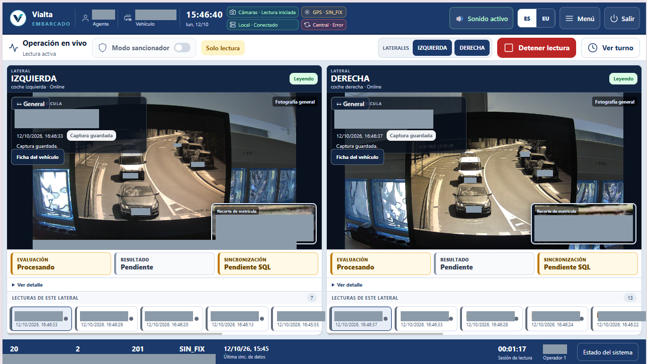Viewport: 647px width, 364px height.
Task: Click the GPS SIN_FIX status icon
Action: pyautogui.click(x=307, y=12)
